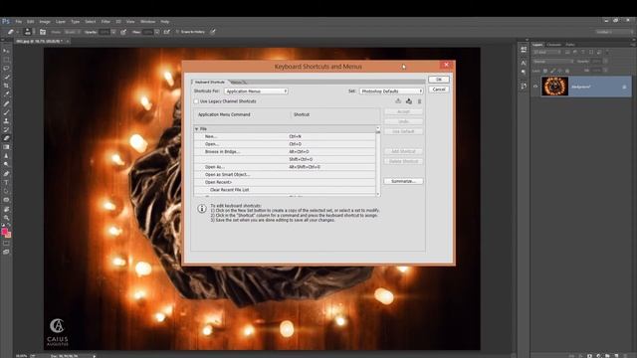The width and height of the screenshot is (637, 358).
Task: Toggle Erase to History checkbox
Action: [177, 32]
